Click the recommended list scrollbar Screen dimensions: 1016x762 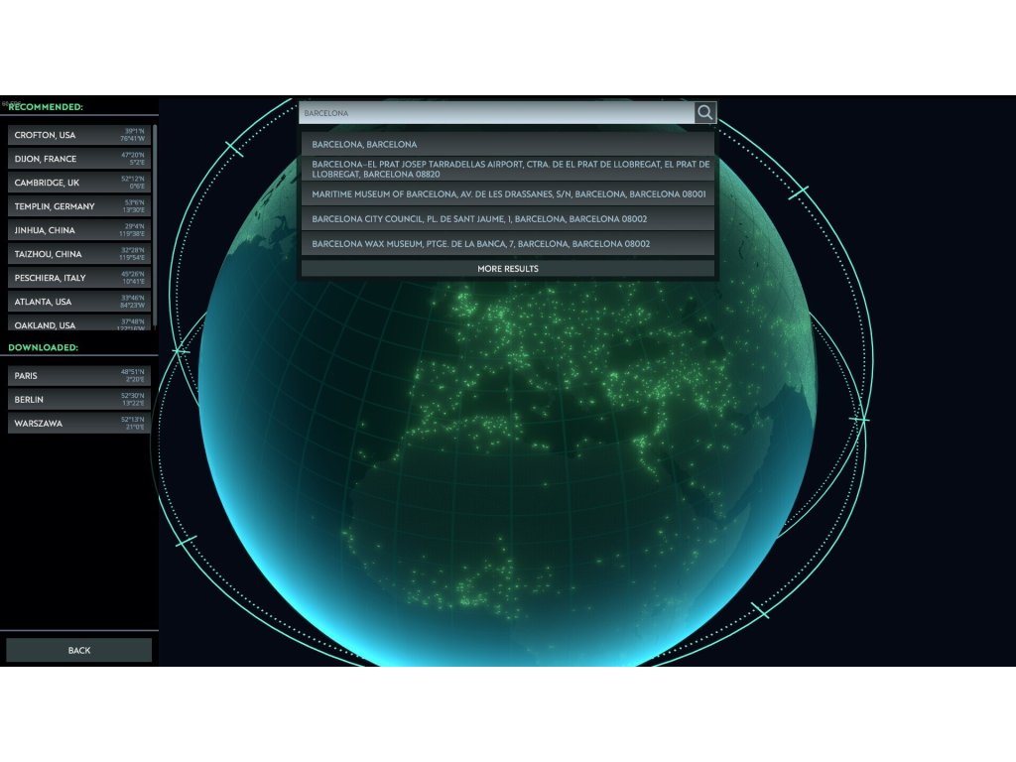pos(155,227)
